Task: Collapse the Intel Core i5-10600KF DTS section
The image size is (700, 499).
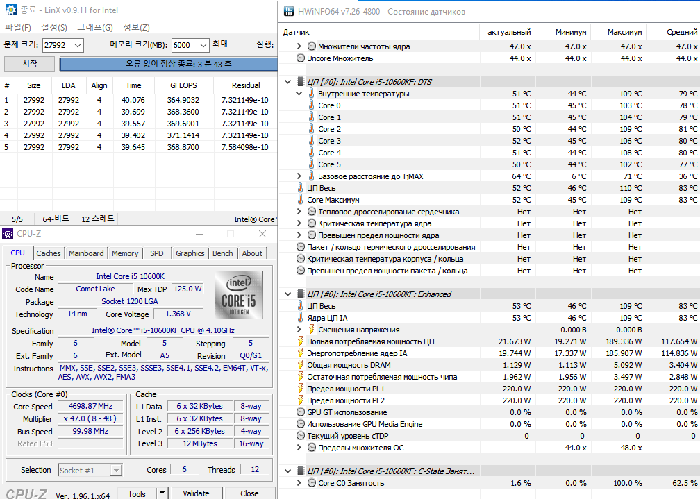Action: click(x=288, y=82)
